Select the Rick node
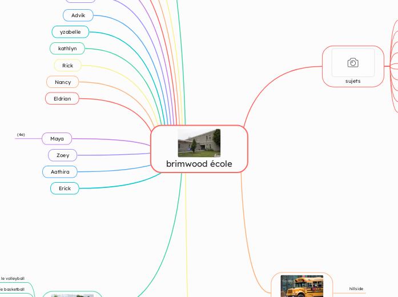 pos(68,66)
